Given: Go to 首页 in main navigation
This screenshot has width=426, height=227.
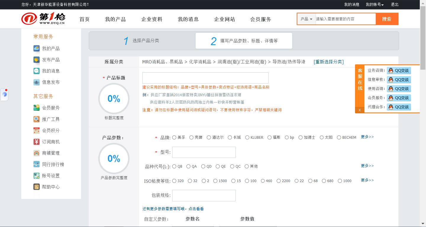Looking at the screenshot, I should [x=85, y=19].
